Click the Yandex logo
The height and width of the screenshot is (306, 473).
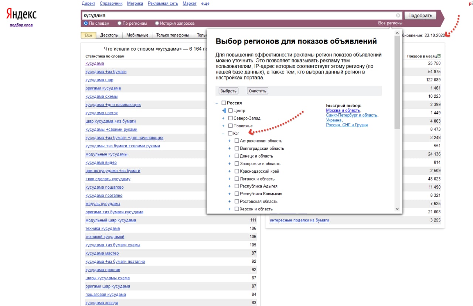pyautogui.click(x=21, y=15)
